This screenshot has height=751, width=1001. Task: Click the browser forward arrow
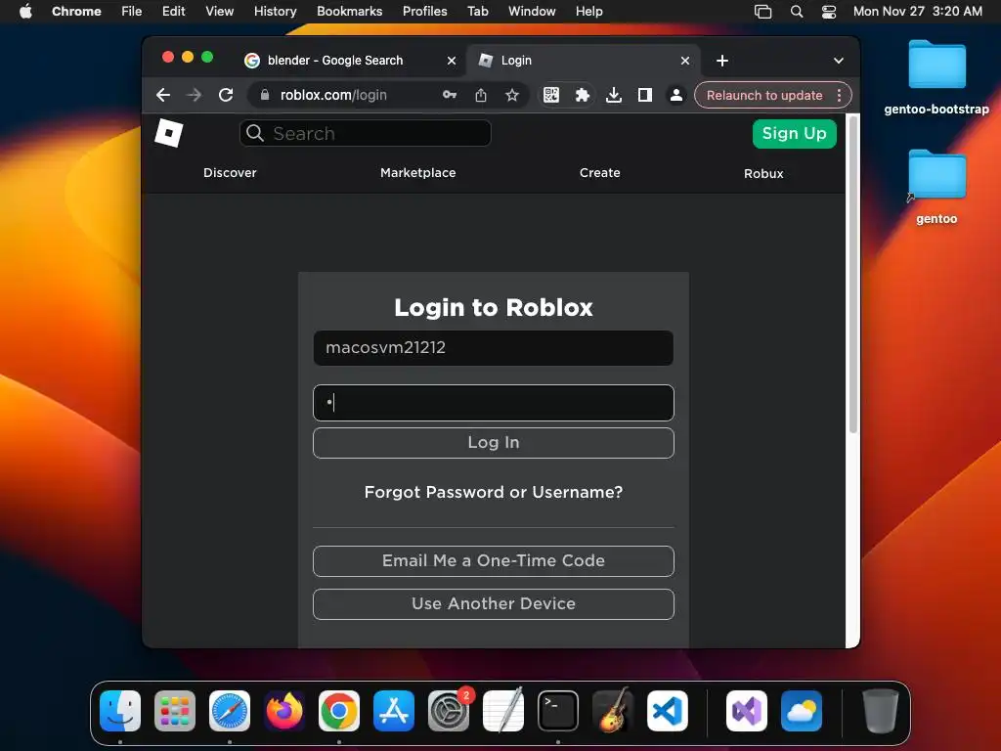pos(195,95)
